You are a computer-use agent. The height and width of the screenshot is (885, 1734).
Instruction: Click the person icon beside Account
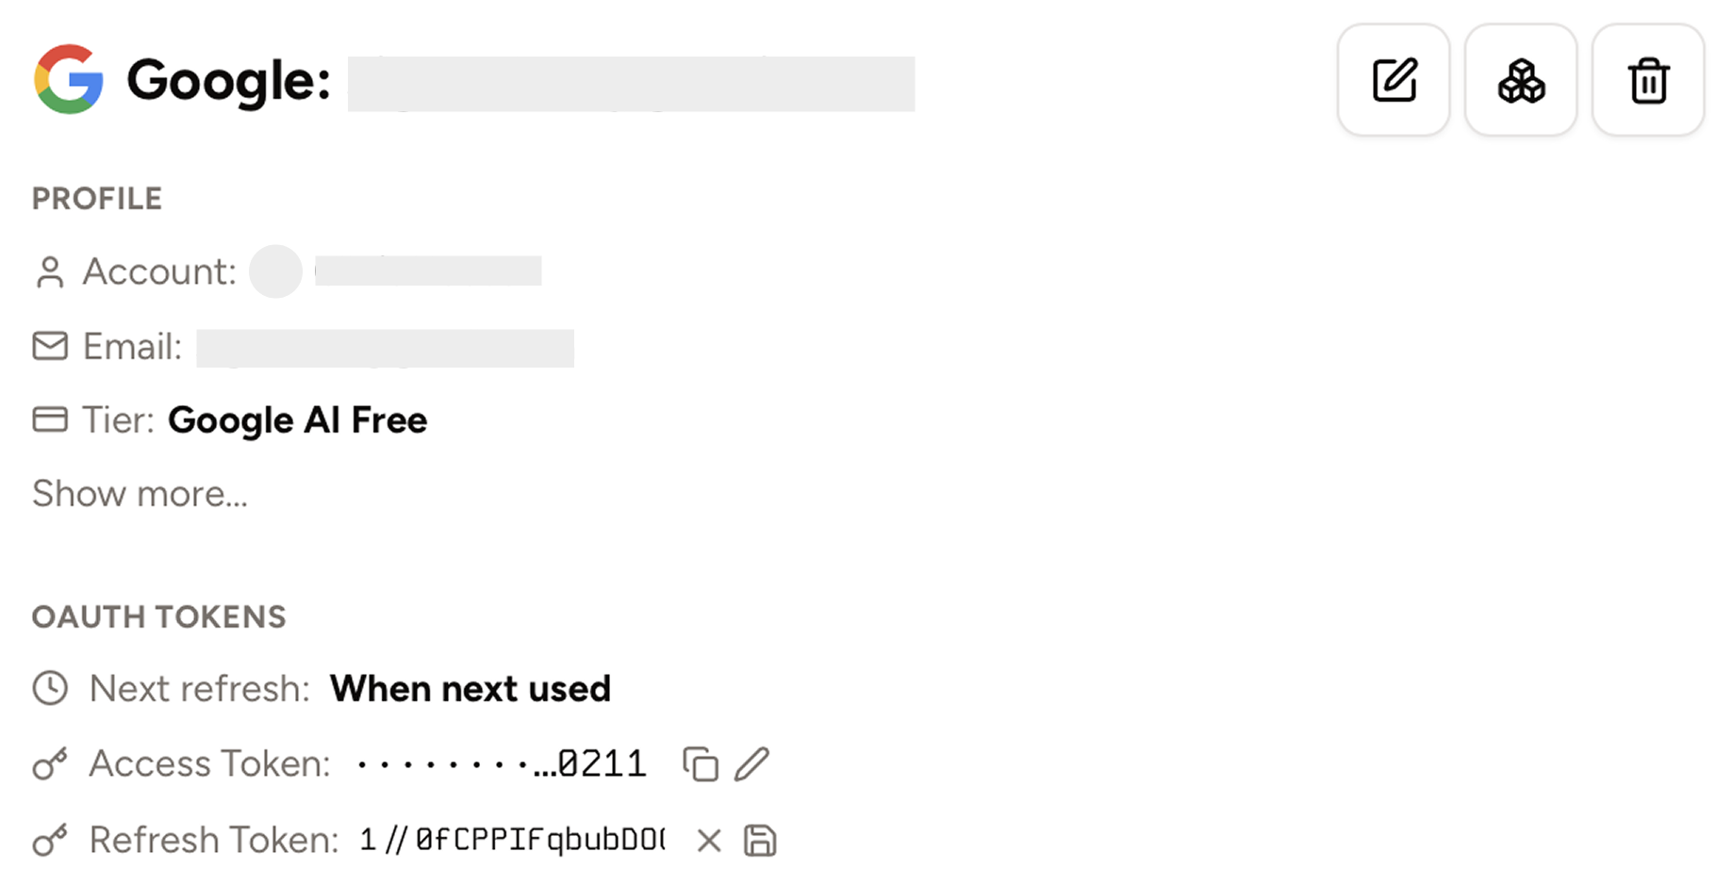(x=49, y=271)
